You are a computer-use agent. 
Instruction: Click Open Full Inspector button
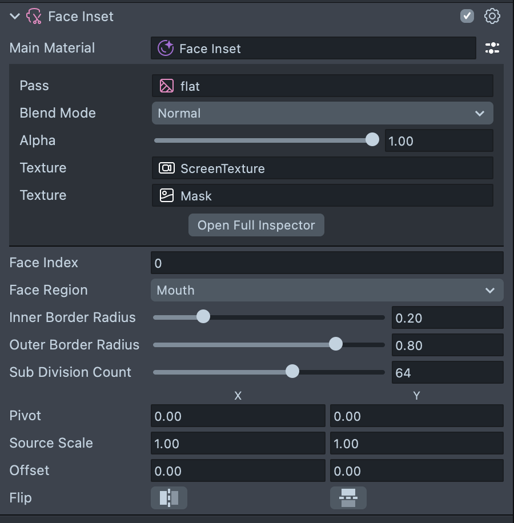click(256, 226)
